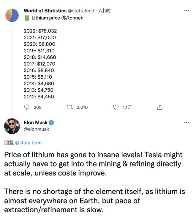Click the World of Statistics display name
The image size is (196, 218).
(x=45, y=11)
